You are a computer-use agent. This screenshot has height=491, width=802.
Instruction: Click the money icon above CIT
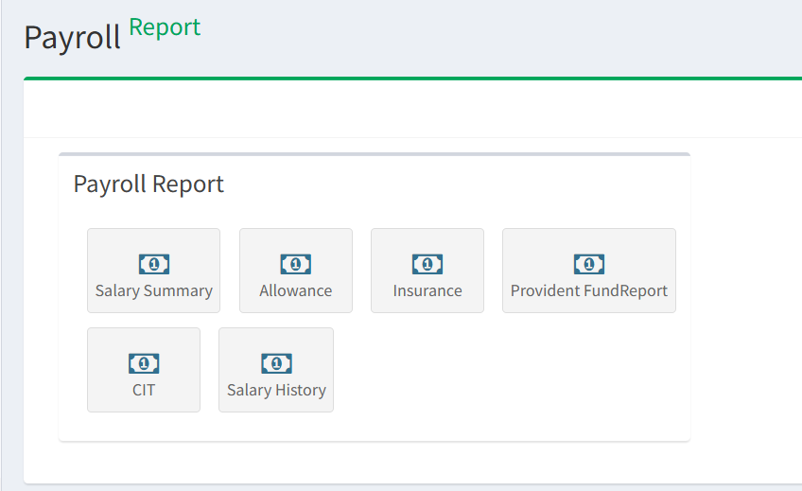[x=144, y=363]
